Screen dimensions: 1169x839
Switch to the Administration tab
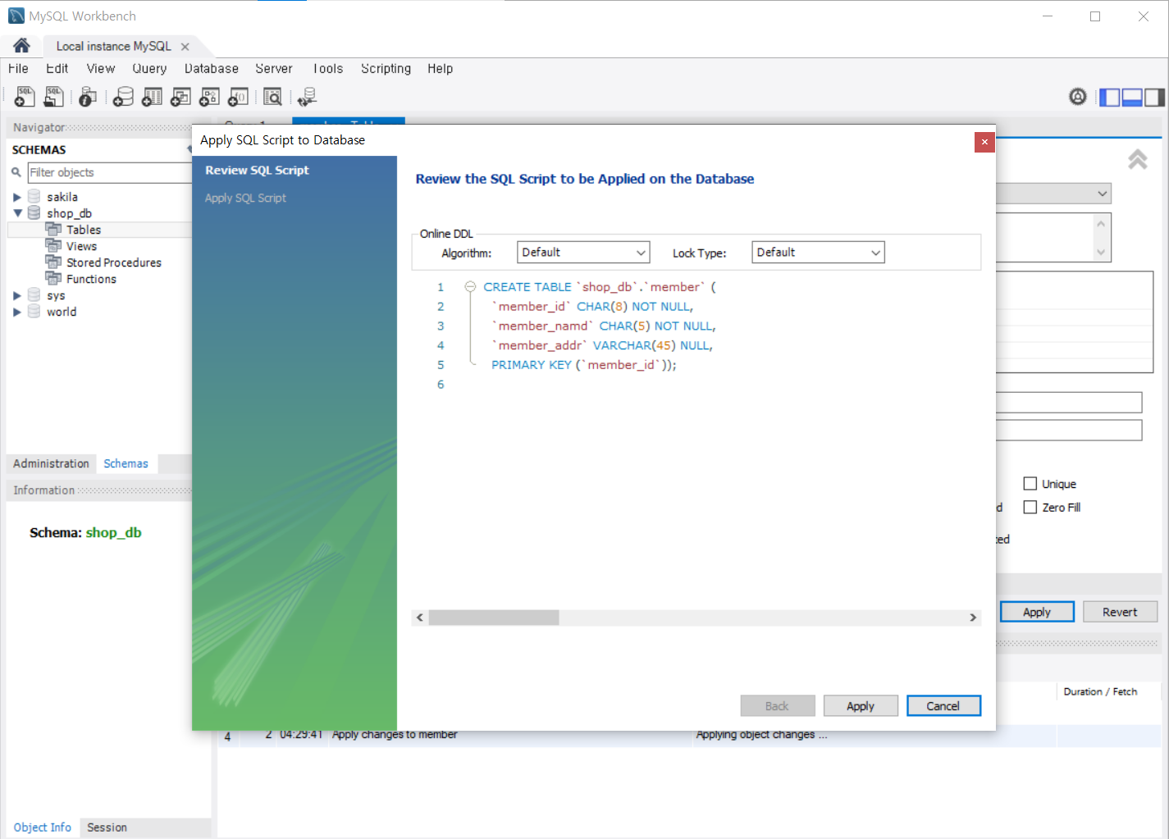pos(51,463)
